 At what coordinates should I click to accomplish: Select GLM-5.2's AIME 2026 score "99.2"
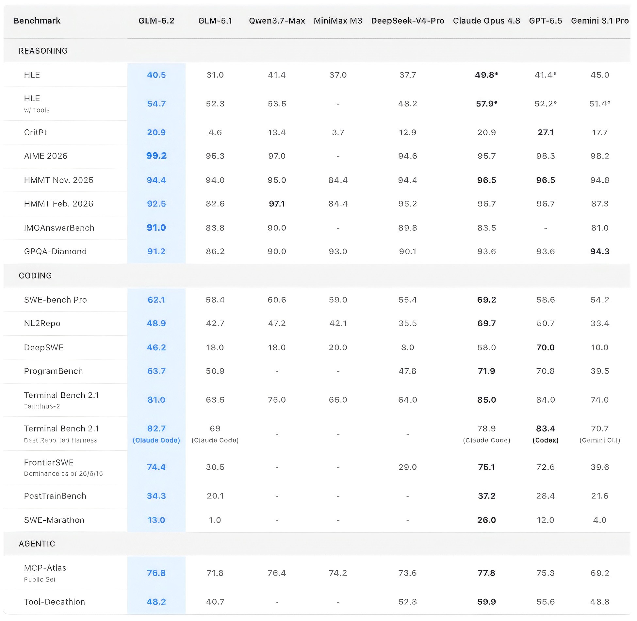[x=156, y=156]
